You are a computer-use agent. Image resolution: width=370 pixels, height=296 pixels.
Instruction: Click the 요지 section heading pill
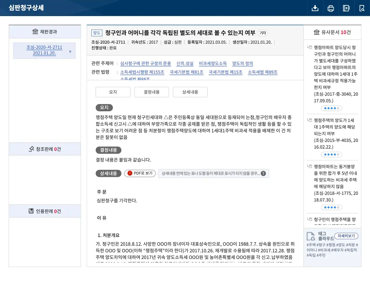(x=104, y=108)
